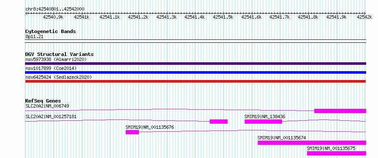This screenshot has height=158, width=378.
Task: Select the SLC20A2 NM_001257181 exon block
Action: click(219, 122)
